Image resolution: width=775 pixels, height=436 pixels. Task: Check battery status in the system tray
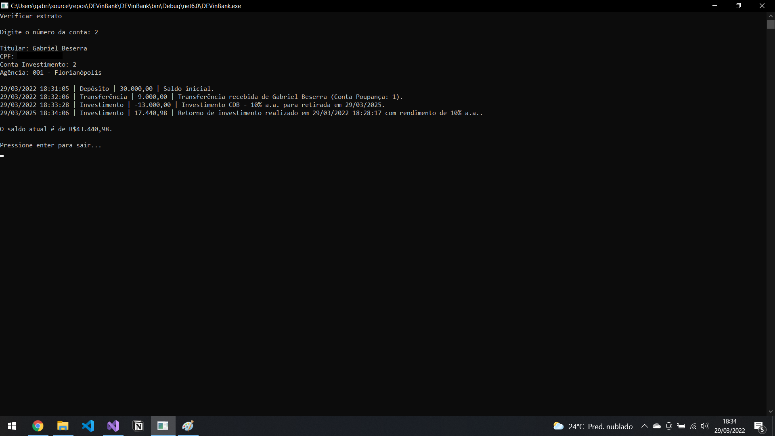point(681,426)
